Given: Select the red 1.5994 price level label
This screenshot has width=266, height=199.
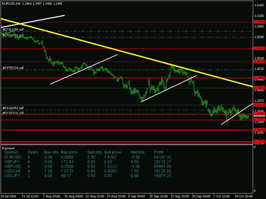Looking at the screenshot, I should [x=259, y=22].
